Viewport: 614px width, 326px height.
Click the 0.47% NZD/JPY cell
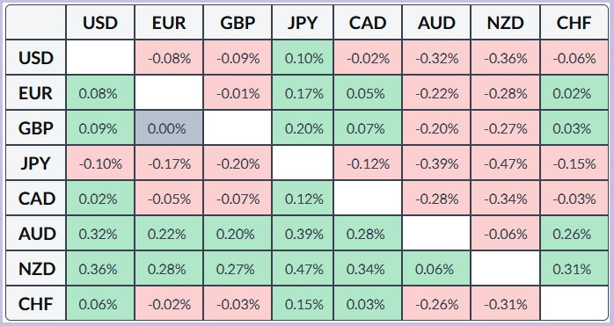[x=302, y=269]
